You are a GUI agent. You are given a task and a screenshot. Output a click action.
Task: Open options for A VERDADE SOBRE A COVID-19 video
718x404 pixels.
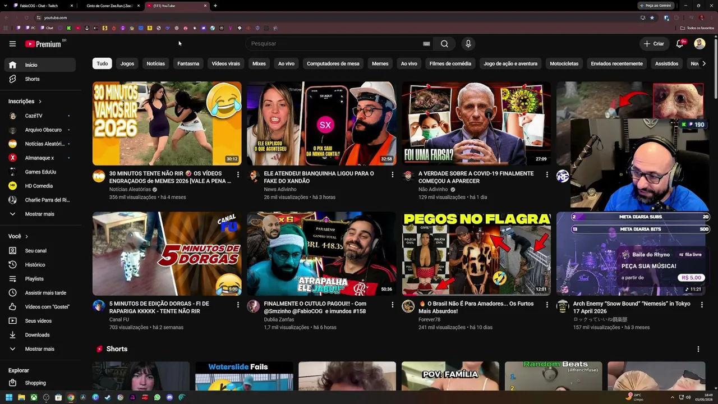click(x=547, y=175)
